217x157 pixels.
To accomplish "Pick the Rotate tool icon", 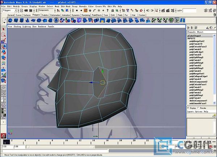I will 4,52.
